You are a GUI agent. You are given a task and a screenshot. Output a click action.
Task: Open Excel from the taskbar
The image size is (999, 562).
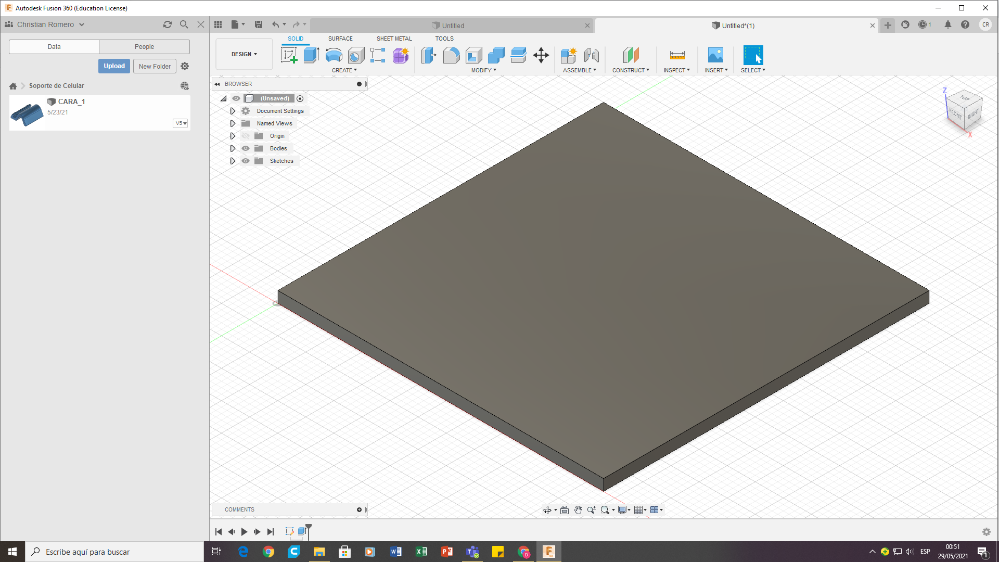421,552
